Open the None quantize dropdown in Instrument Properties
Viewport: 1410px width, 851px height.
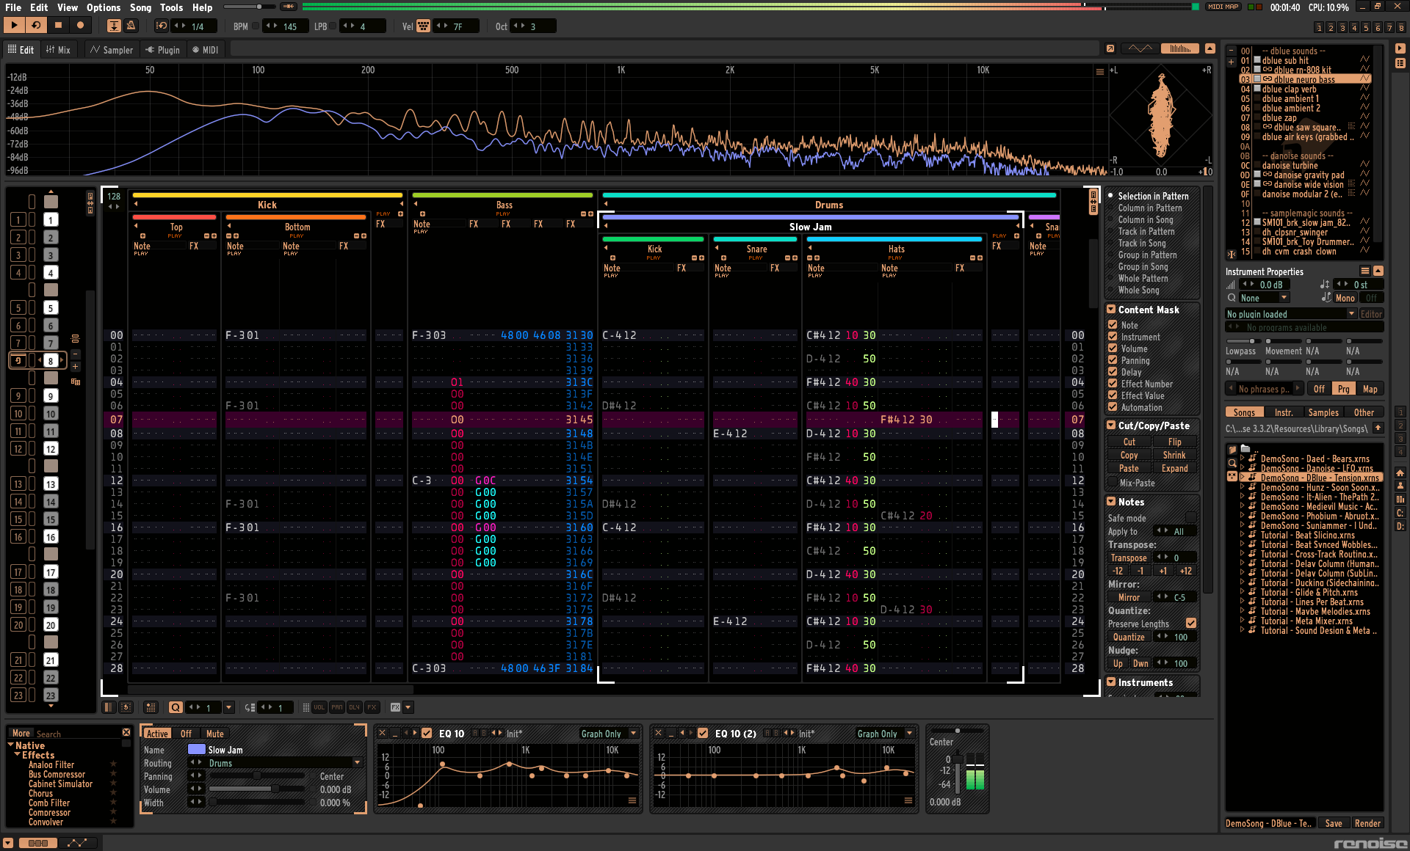1263,298
